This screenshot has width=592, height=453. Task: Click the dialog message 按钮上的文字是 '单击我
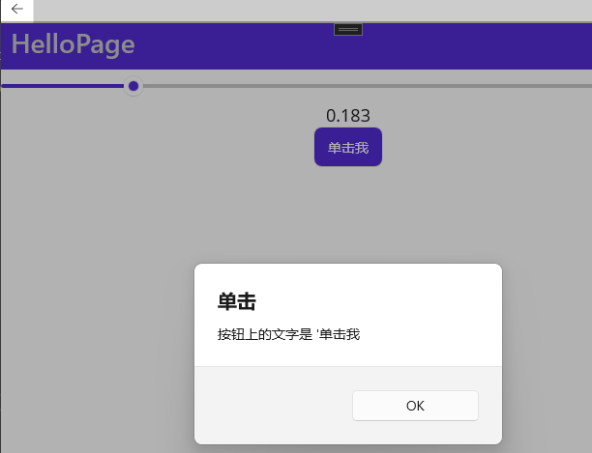(289, 334)
